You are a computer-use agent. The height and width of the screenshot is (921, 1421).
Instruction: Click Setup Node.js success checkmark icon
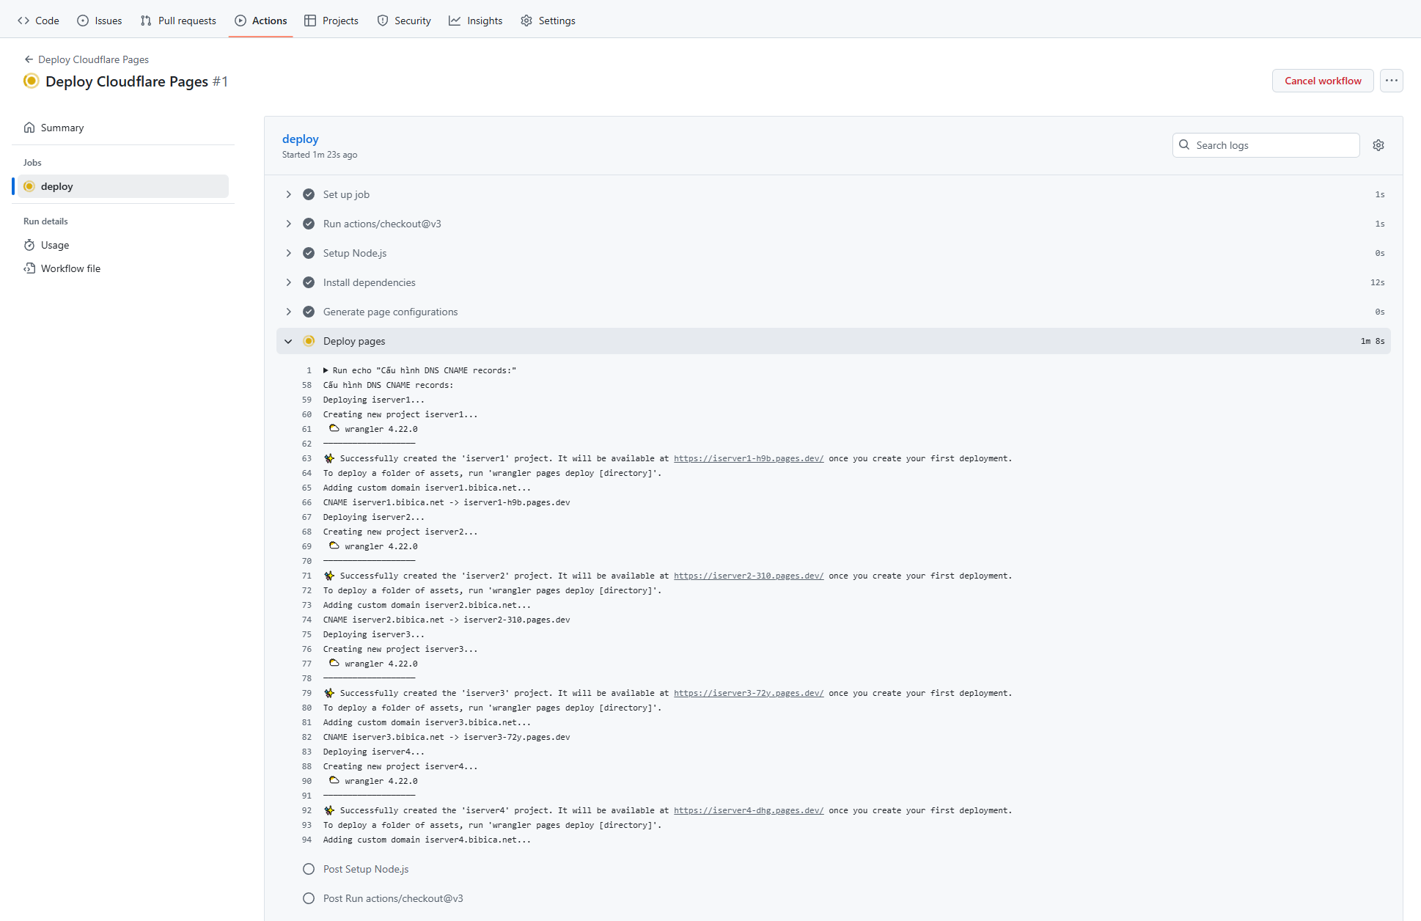[x=309, y=253]
